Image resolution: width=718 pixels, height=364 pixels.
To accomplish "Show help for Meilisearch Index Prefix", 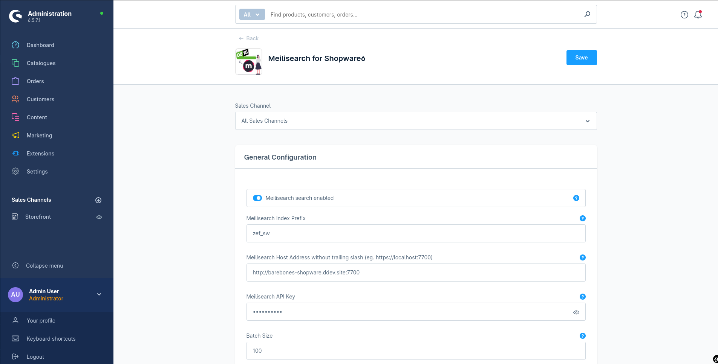I will (x=583, y=218).
